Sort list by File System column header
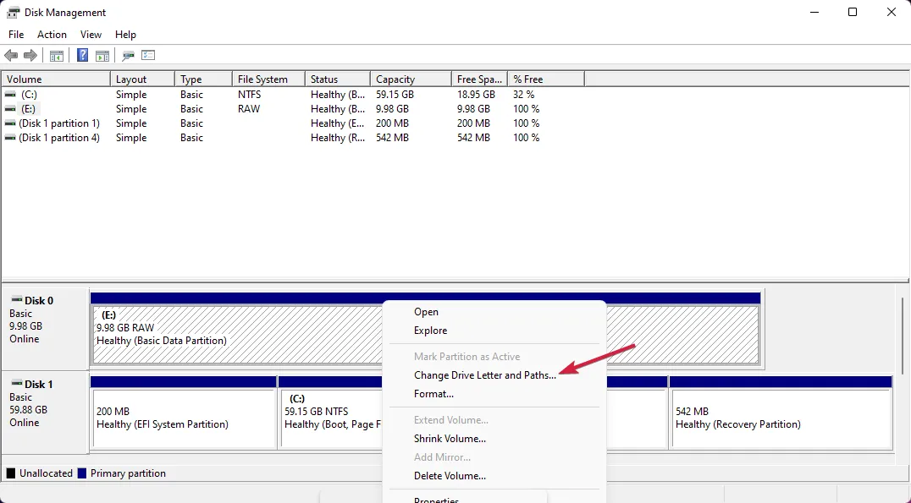The height and width of the screenshot is (503, 911). (x=267, y=79)
